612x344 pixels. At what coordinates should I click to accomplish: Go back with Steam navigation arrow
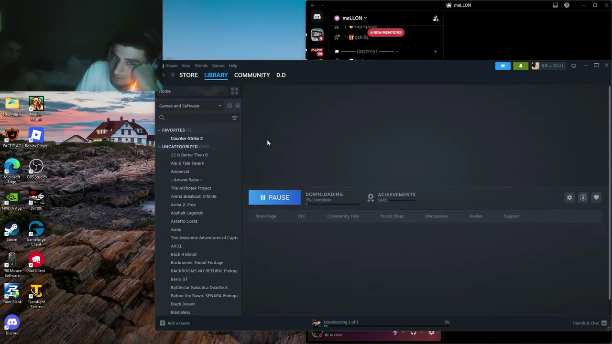[163, 75]
